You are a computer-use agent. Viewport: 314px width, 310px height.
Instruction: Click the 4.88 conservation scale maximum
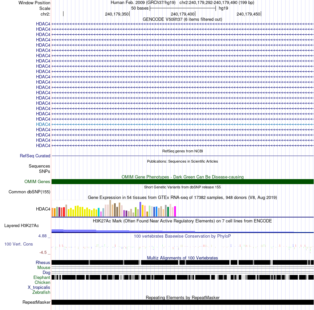coord(42,236)
